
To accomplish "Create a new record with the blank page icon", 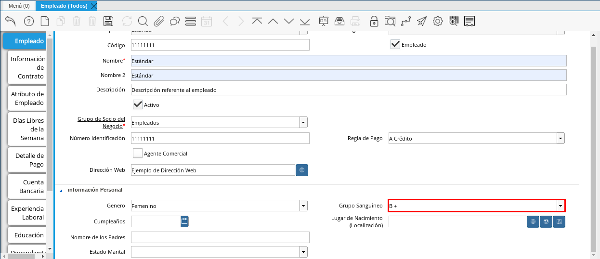I will click(x=45, y=21).
